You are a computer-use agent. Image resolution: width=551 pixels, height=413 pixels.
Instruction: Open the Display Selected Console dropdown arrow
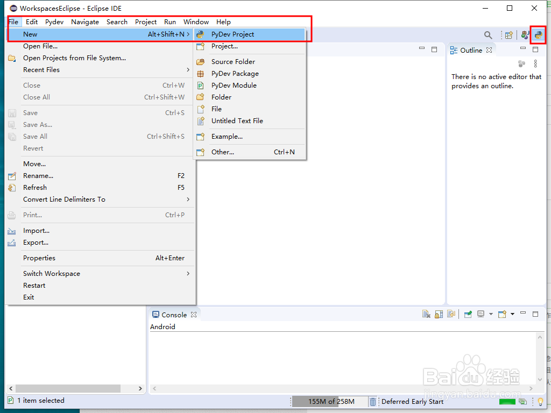(x=491, y=314)
